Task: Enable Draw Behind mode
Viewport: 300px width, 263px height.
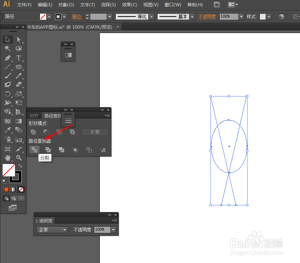Action: tap(14, 198)
